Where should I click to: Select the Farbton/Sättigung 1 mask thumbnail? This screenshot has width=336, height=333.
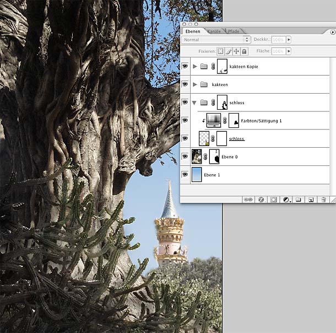point(234,121)
